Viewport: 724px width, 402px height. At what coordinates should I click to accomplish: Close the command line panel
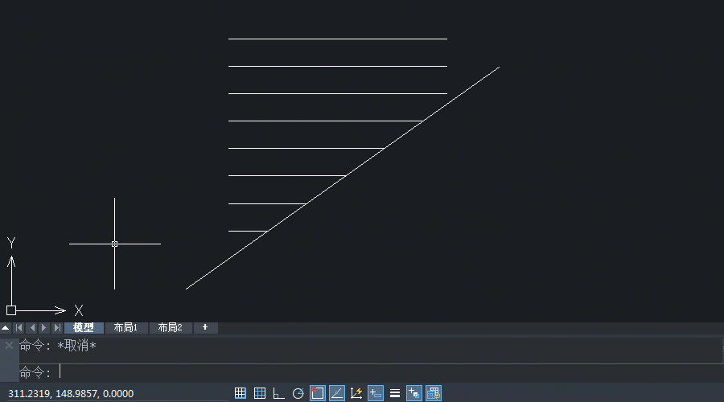point(9,345)
